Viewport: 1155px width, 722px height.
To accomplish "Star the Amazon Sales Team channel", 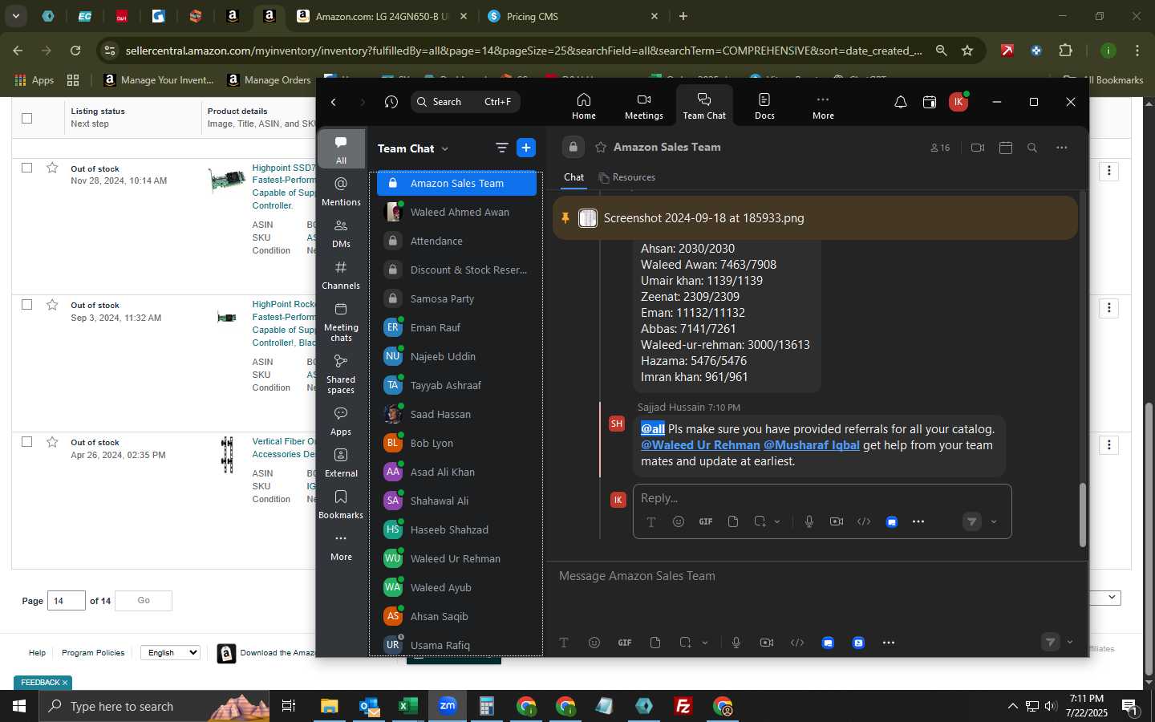I will (601, 148).
